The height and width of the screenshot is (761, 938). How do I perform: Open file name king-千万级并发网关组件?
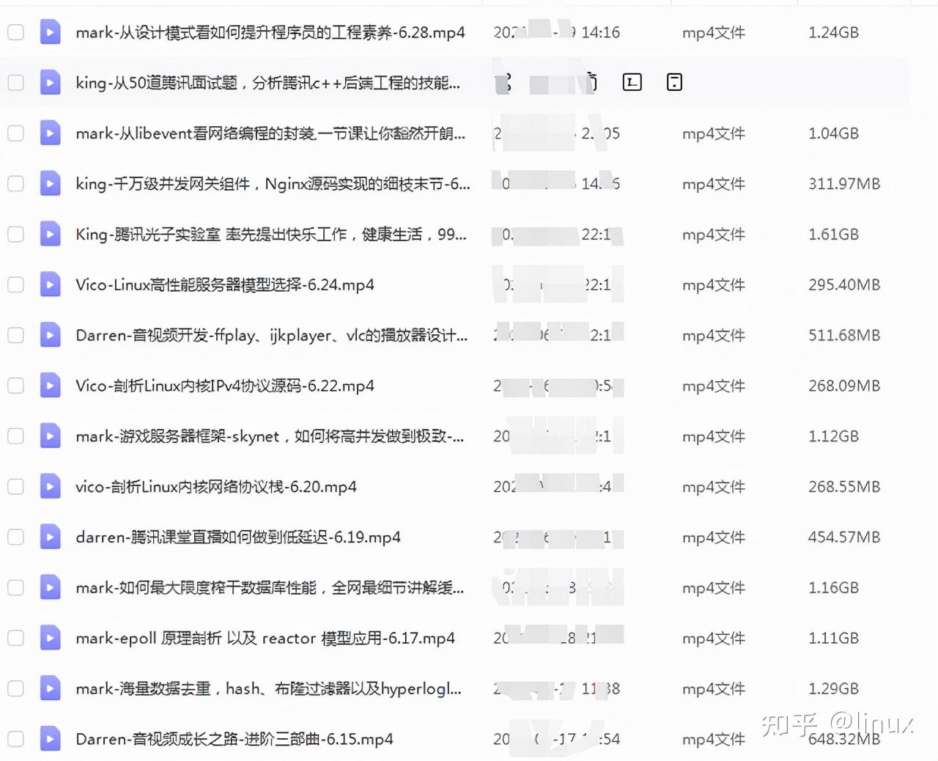click(273, 184)
